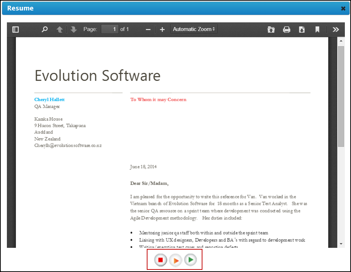Toggle the PDF viewer sidebar
The width and height of the screenshot is (351, 272).
point(16,30)
